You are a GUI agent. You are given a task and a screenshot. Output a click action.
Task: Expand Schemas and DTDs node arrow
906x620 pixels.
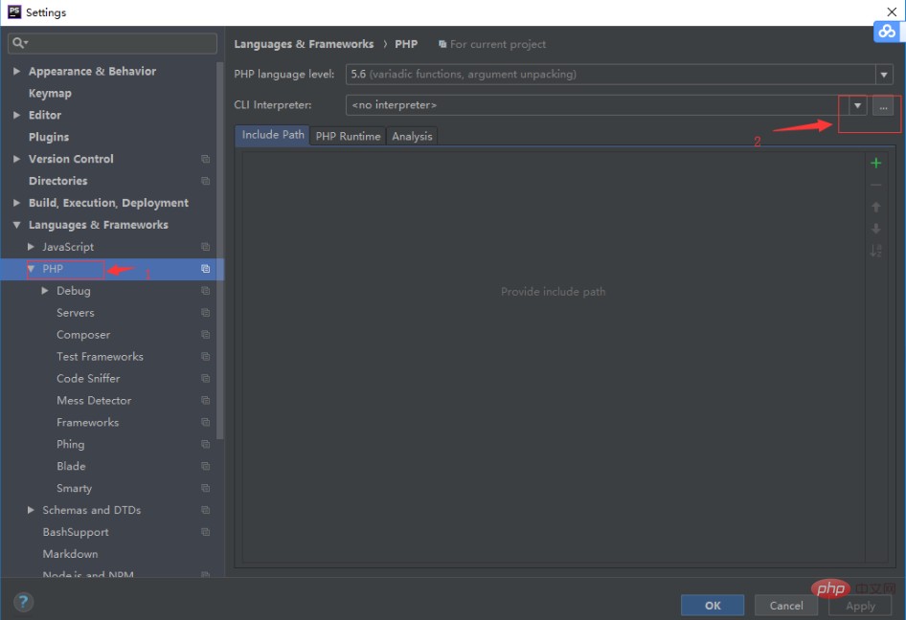31,510
